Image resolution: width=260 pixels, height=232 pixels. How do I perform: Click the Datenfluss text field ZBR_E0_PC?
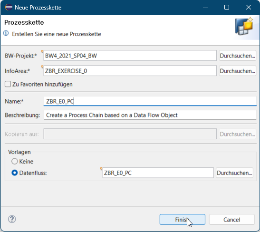point(158,173)
